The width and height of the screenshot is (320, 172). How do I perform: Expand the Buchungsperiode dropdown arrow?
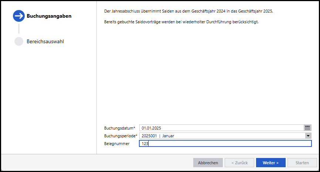[x=308, y=136]
